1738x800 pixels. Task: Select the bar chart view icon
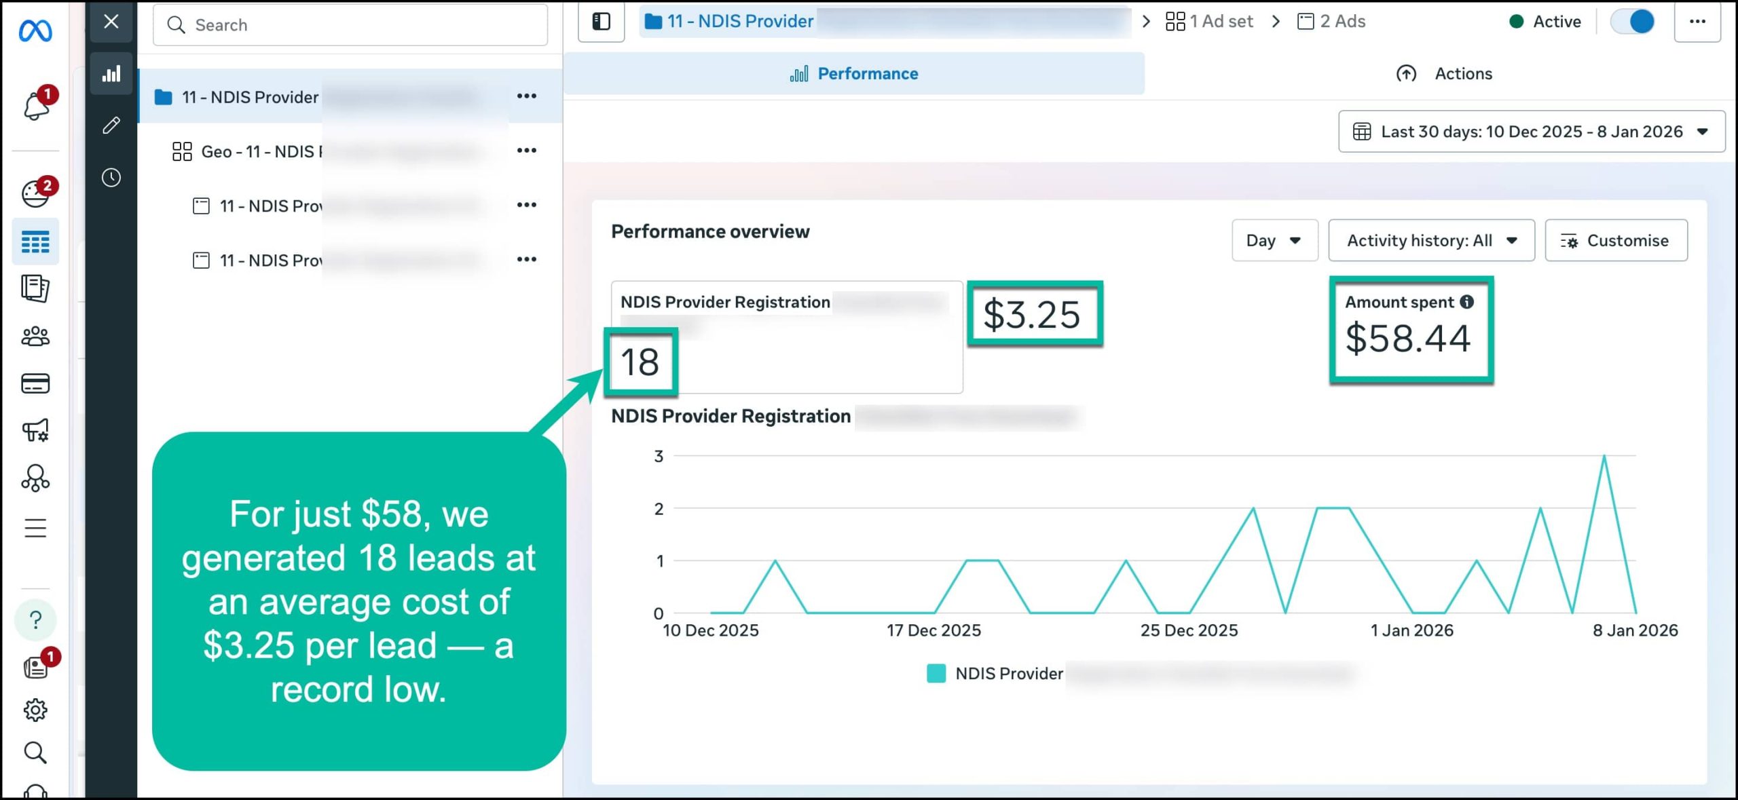[x=111, y=73]
